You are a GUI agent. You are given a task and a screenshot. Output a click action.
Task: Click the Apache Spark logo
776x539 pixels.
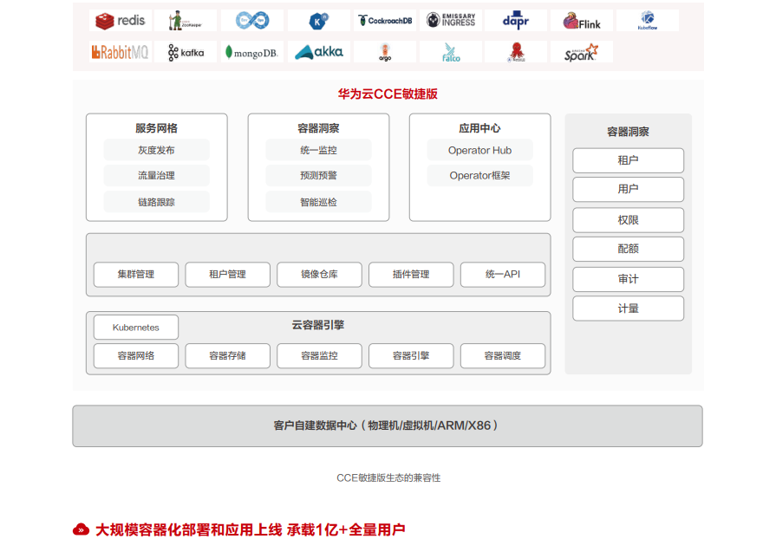click(x=582, y=51)
